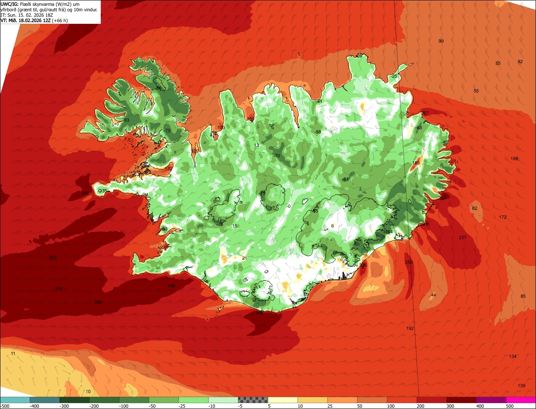Image resolution: width=536 pixels, height=409 pixels.
Task: Click the glacier edge value -55
Action: [315, 211]
